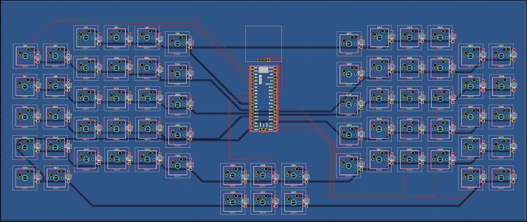Select the SW43 switch footprint
The image size is (527, 222).
click(x=379, y=38)
